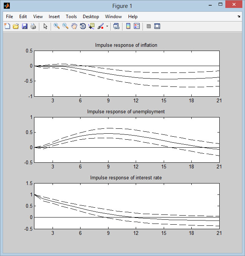
Task: Toggle the Edit Plot arrow tool
Action: [45, 26]
